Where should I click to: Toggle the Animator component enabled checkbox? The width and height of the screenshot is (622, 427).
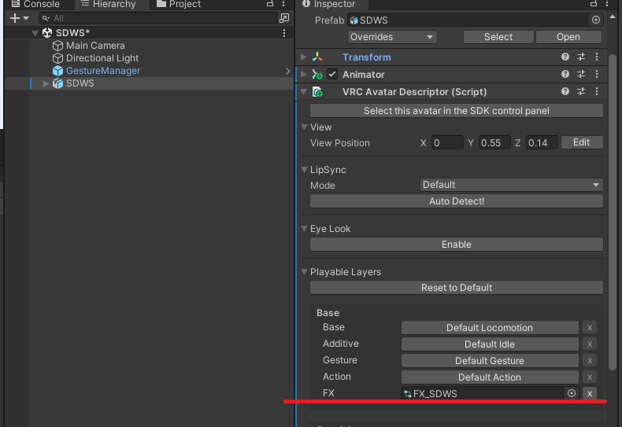[x=332, y=75]
